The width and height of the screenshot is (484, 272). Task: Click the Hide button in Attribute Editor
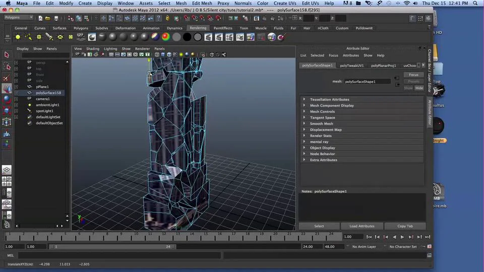click(x=419, y=88)
